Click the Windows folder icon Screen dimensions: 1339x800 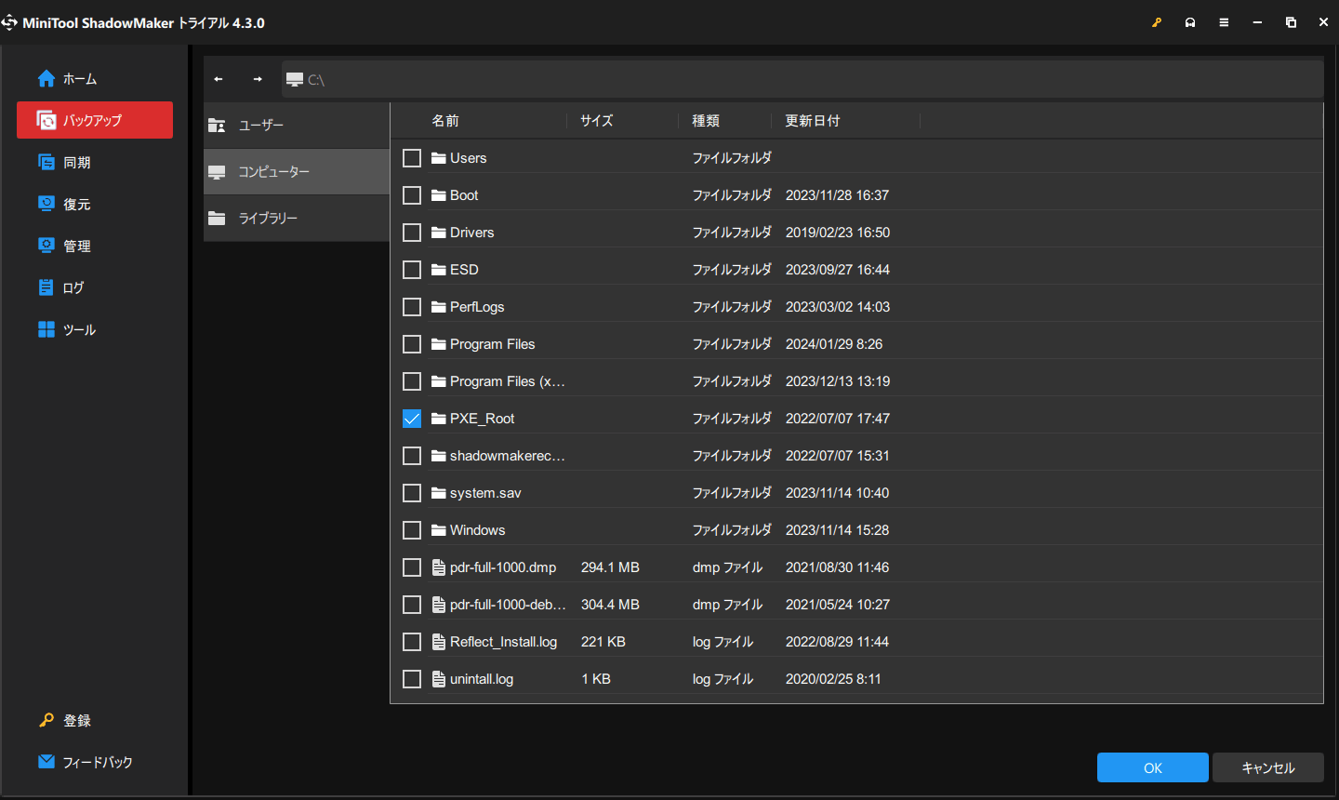pos(439,530)
